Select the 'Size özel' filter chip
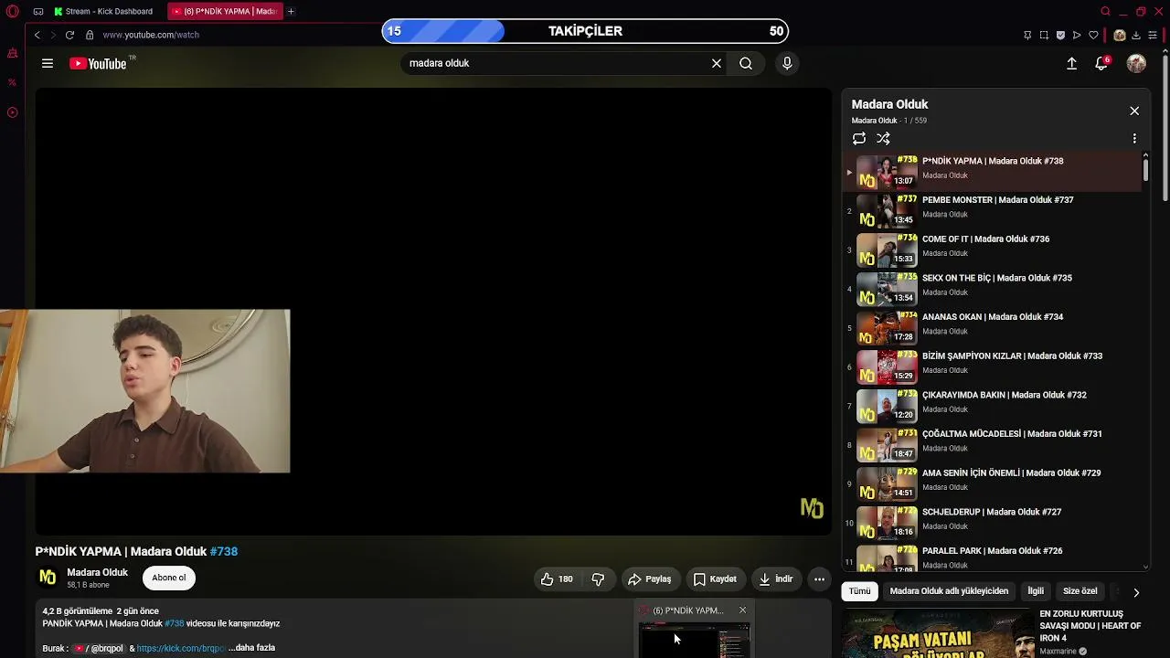Screen dimensions: 1170x658 [1080, 591]
